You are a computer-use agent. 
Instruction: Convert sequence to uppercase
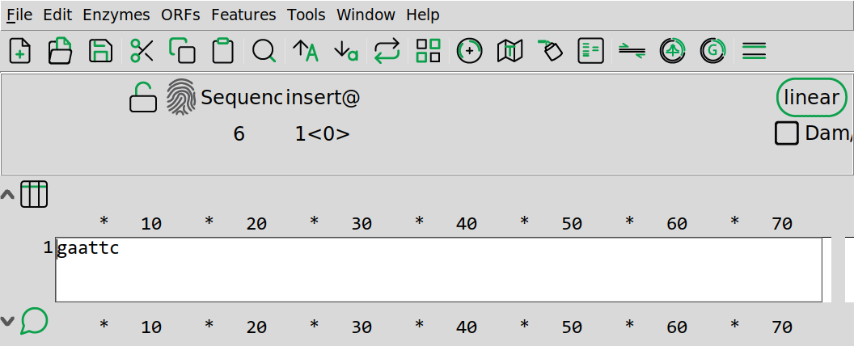click(x=305, y=51)
